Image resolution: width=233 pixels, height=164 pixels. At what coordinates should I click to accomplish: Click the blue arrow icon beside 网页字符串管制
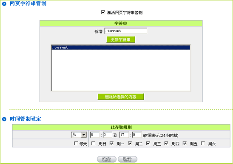pos(4,4)
